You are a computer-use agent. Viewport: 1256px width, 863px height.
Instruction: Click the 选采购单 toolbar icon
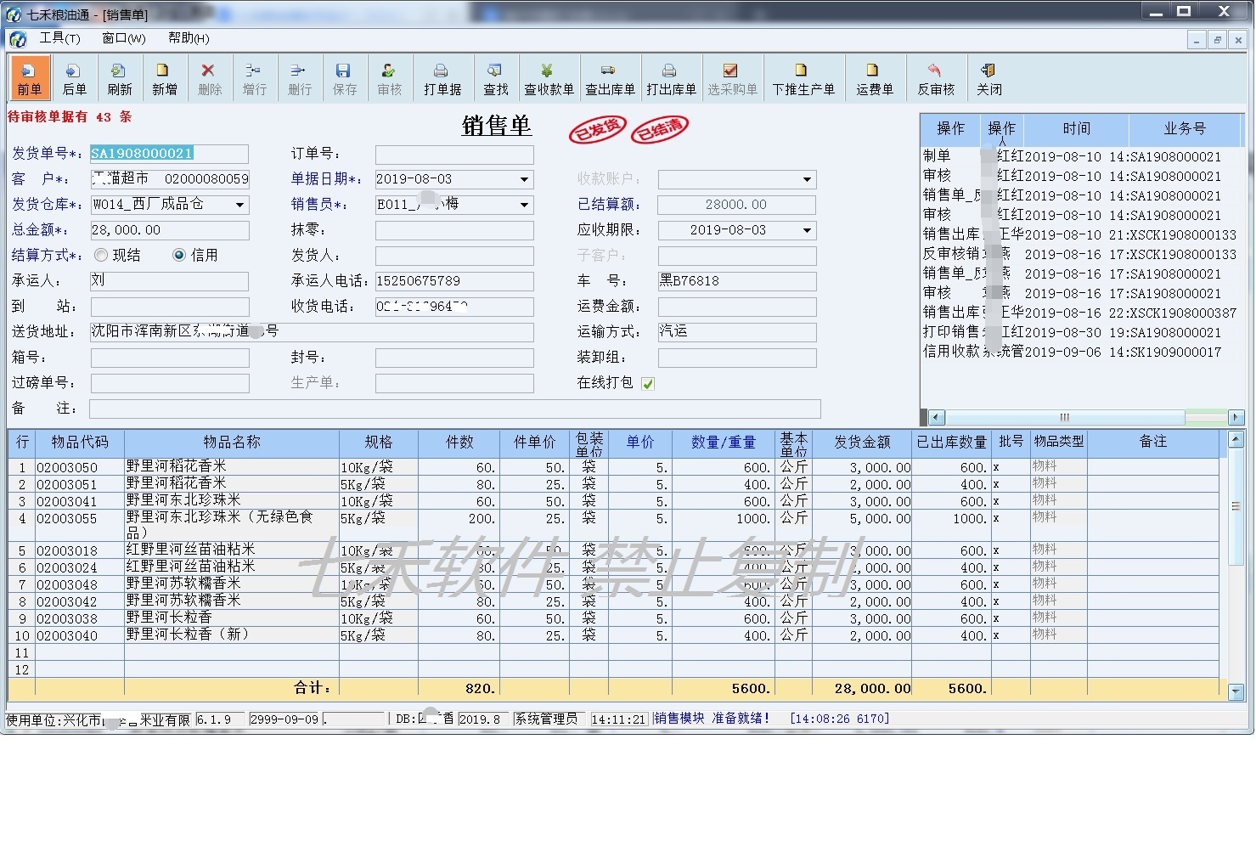pyautogui.click(x=732, y=79)
